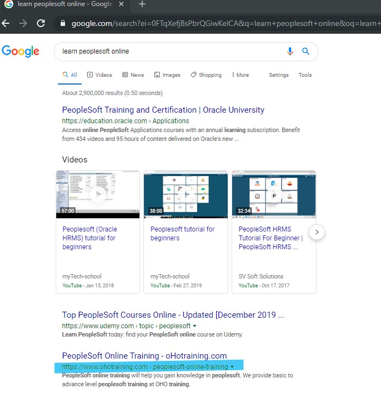
Task: Close the 'learn peoplesoft online' tab
Action: pos(121,4)
